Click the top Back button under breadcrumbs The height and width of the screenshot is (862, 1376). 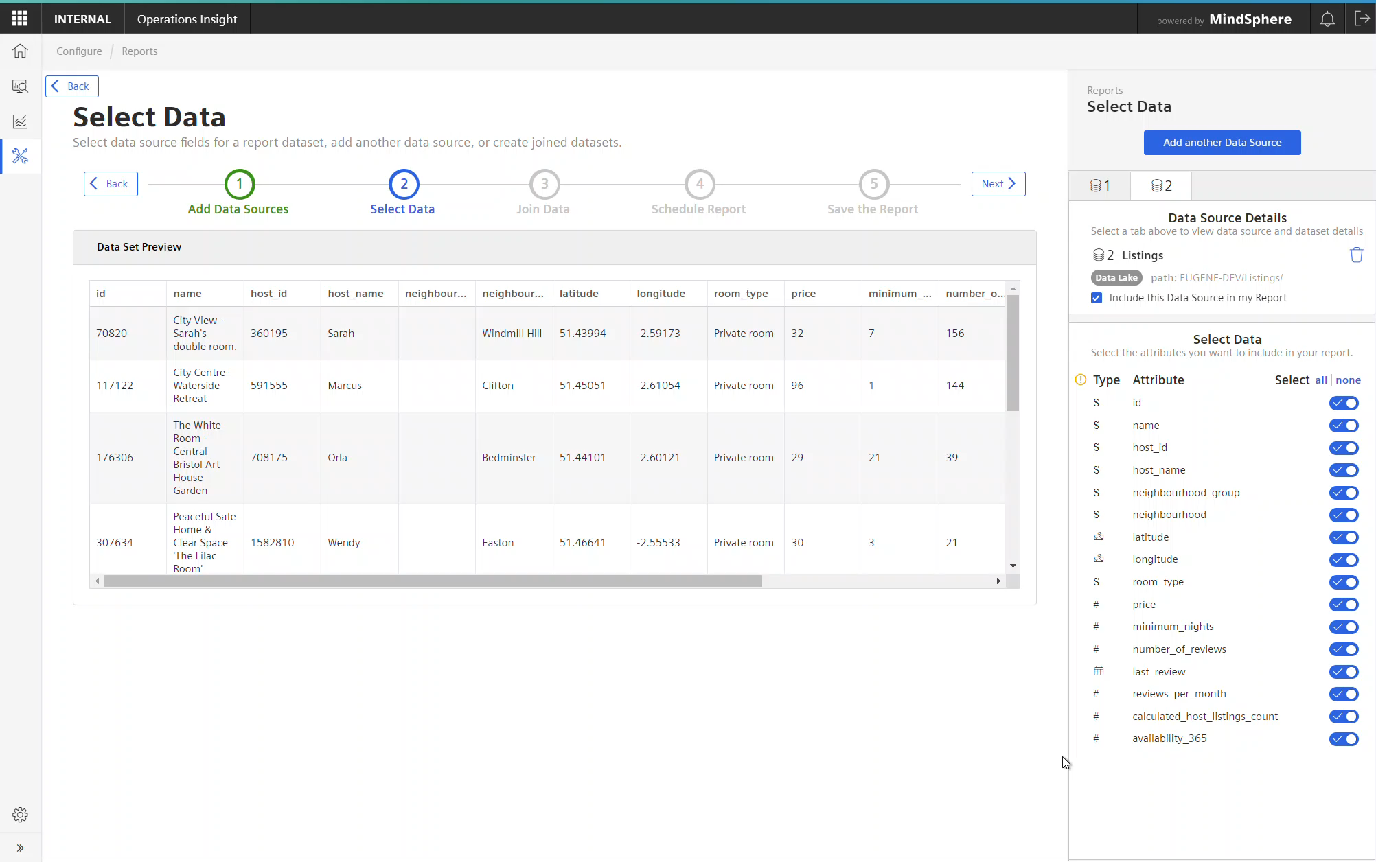[x=72, y=86]
